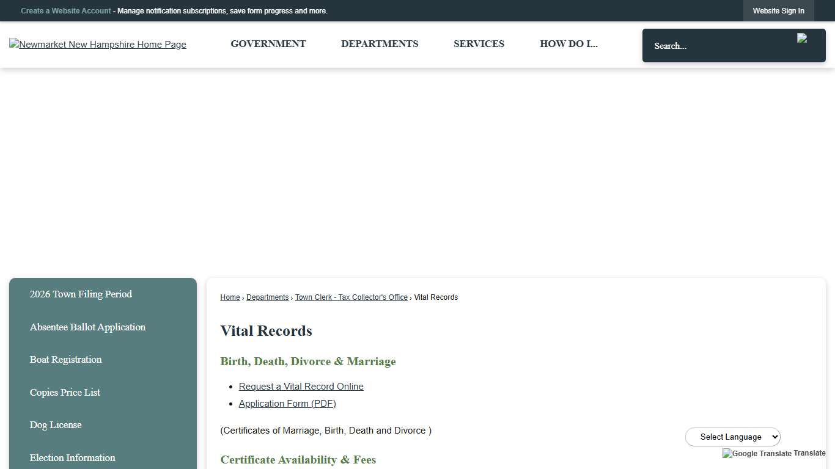This screenshot has height=469, width=835.
Task: Click the search magnifier icon
Action: click(802, 38)
